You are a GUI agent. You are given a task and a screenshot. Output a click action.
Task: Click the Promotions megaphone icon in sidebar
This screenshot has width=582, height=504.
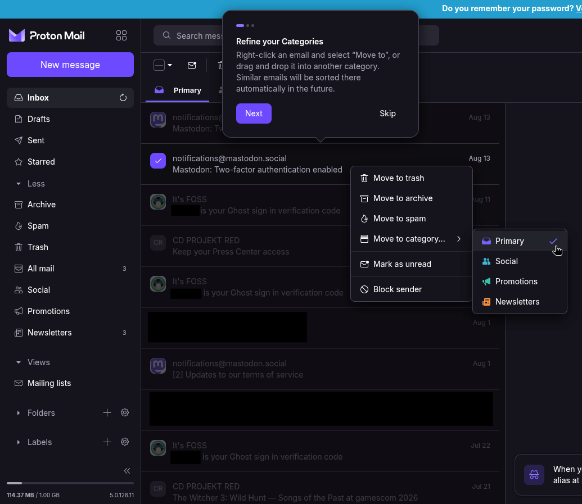[x=18, y=311]
